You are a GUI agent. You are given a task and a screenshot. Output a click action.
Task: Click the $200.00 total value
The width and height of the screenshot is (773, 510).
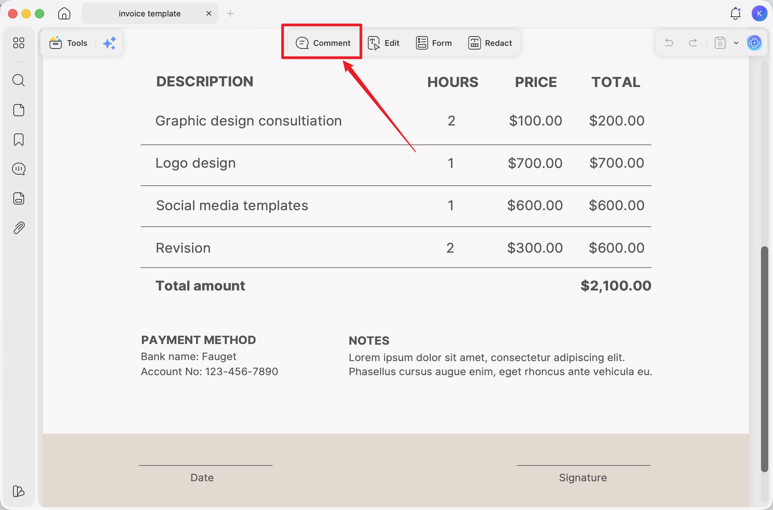[x=617, y=121]
